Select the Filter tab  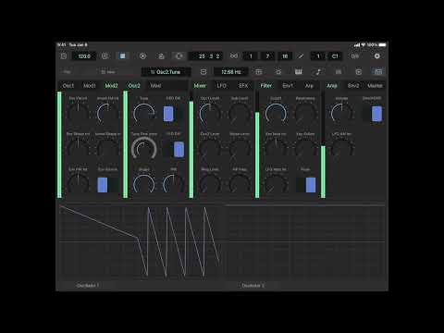coord(265,85)
